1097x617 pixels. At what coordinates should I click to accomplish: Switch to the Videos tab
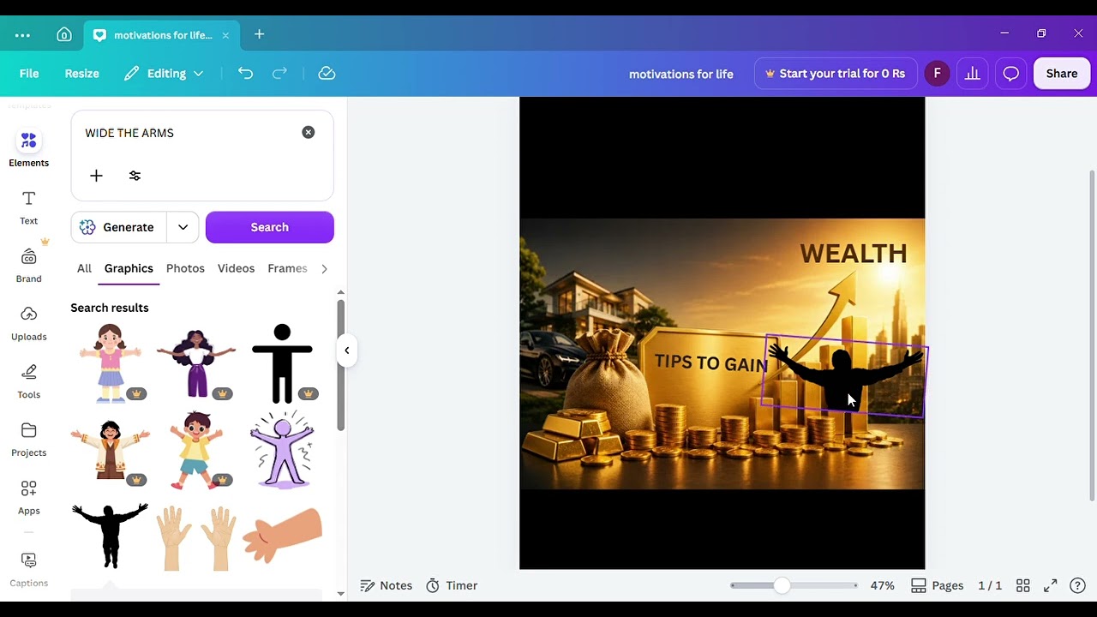click(236, 268)
